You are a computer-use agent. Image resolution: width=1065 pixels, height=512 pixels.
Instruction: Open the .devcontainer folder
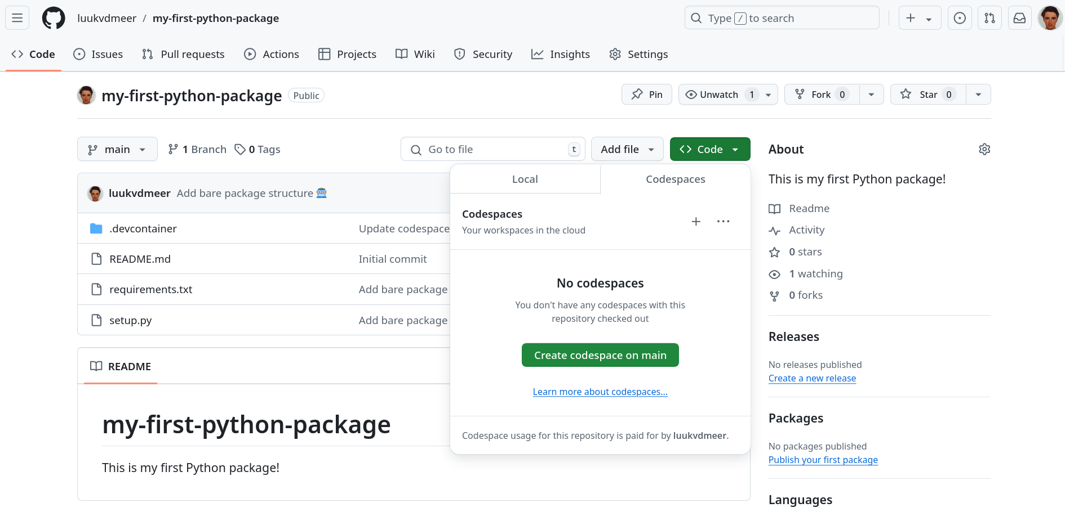pos(143,228)
